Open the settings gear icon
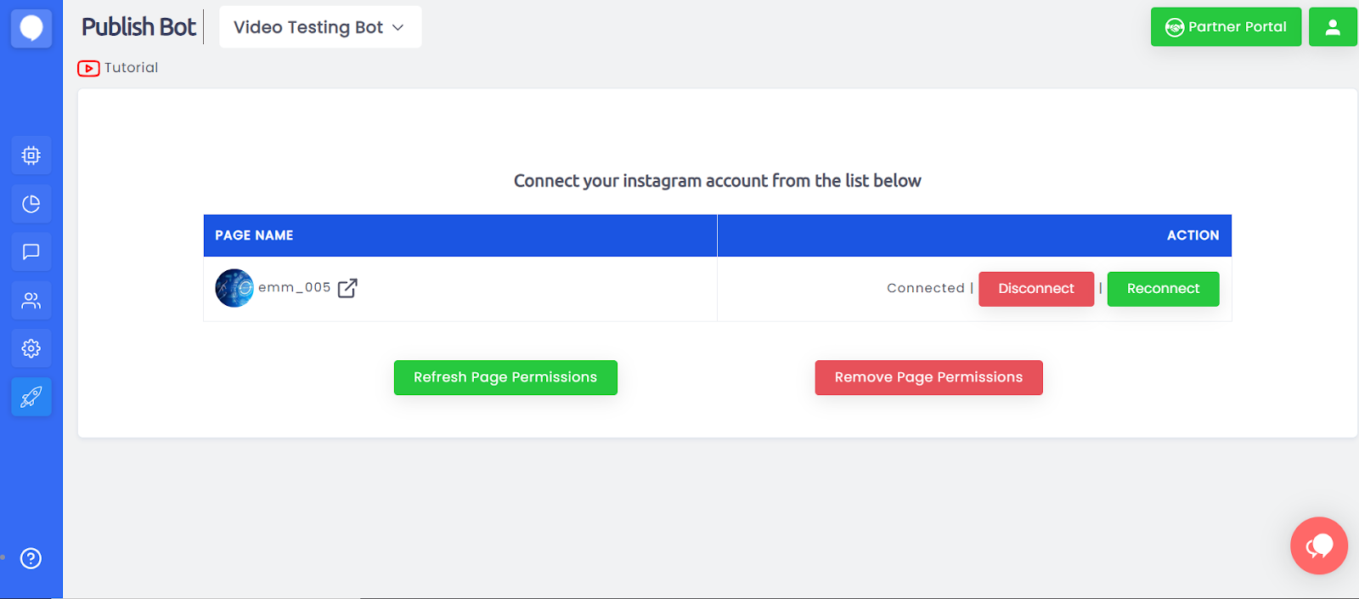Image resolution: width=1359 pixels, height=599 pixels. coord(31,348)
